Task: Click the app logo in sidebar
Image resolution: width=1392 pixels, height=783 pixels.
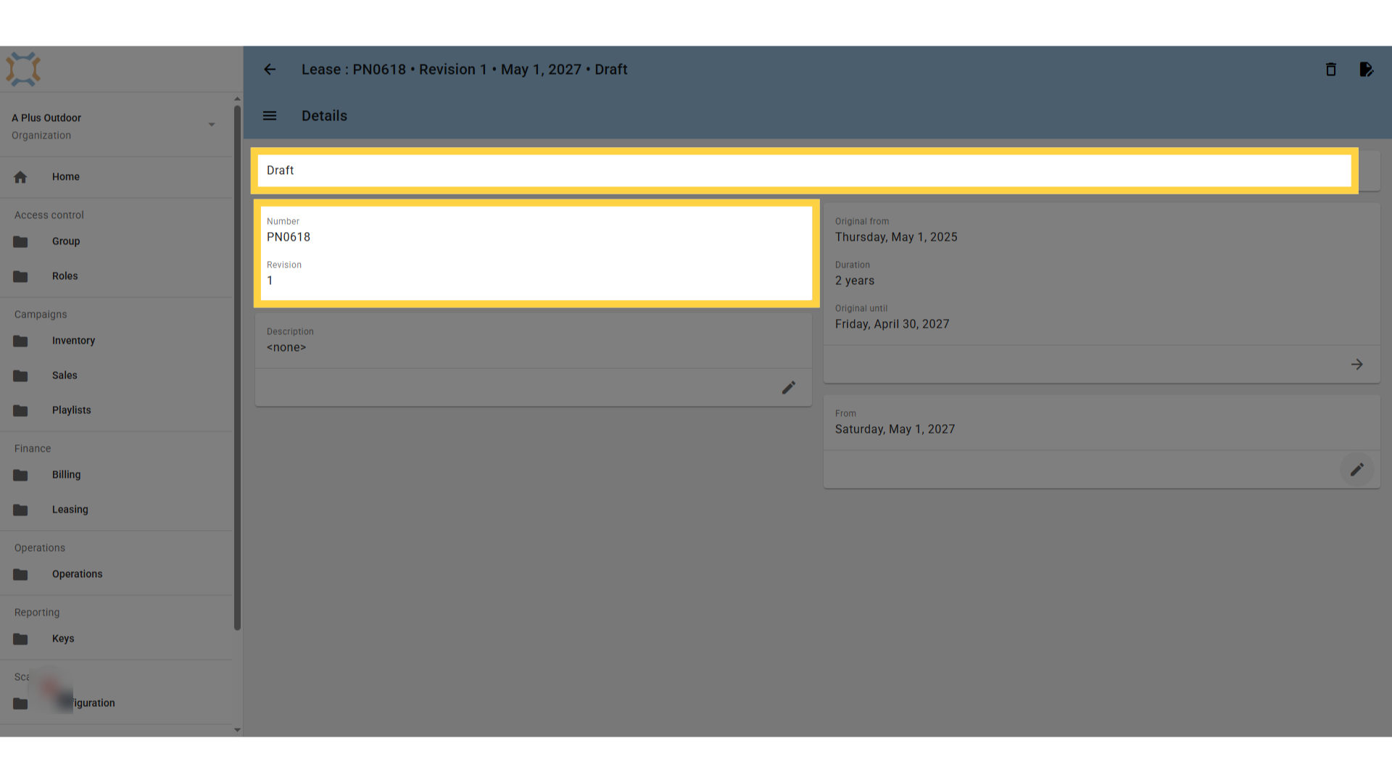Action: pyautogui.click(x=23, y=70)
